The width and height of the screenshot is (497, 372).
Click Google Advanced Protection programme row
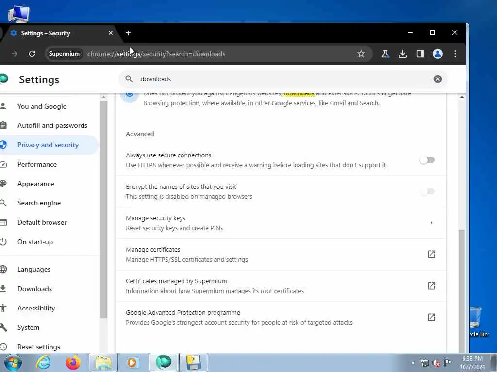click(x=281, y=317)
